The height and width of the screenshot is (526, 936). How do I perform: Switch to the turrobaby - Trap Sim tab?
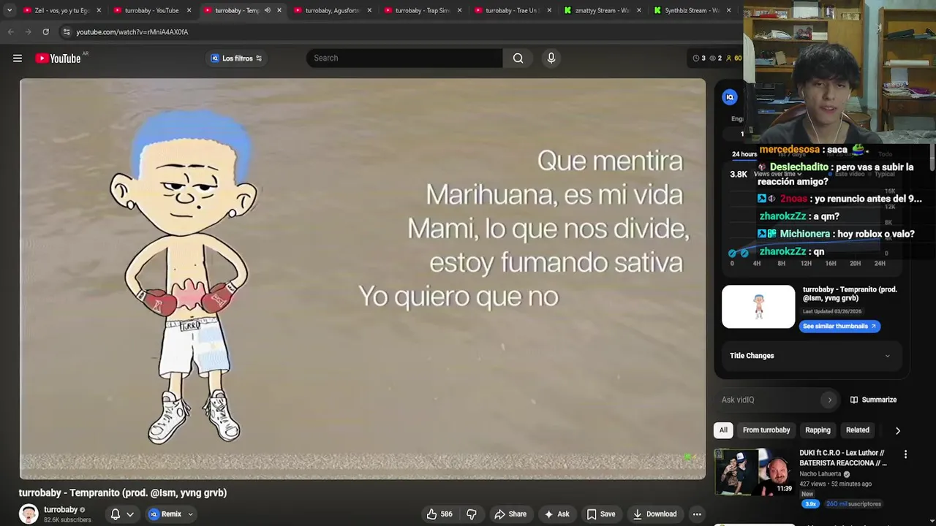[423, 10]
